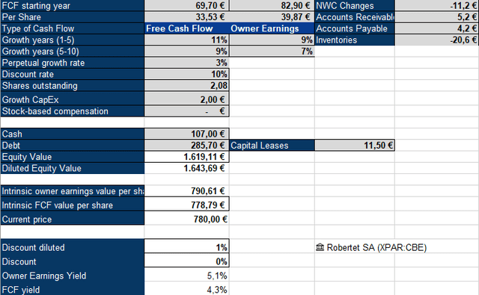Select the Shares outstanding 2,08 cell
This screenshot has width=479, height=295.
[x=186, y=86]
